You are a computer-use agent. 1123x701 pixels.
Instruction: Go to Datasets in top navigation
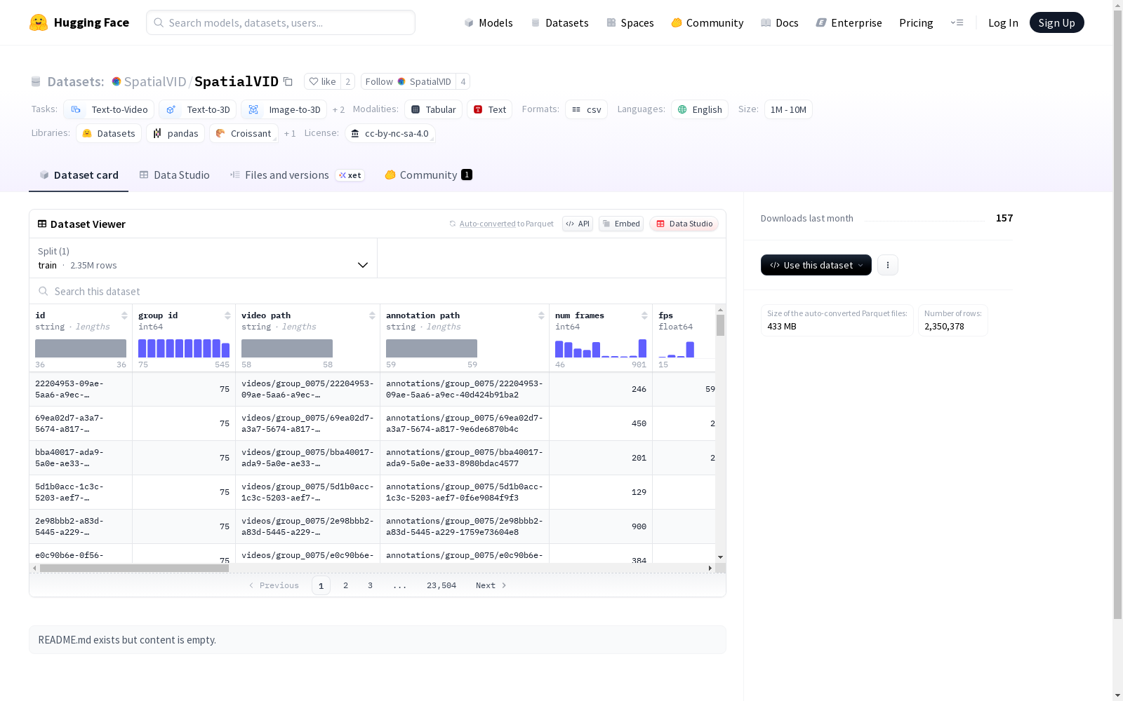point(559,22)
